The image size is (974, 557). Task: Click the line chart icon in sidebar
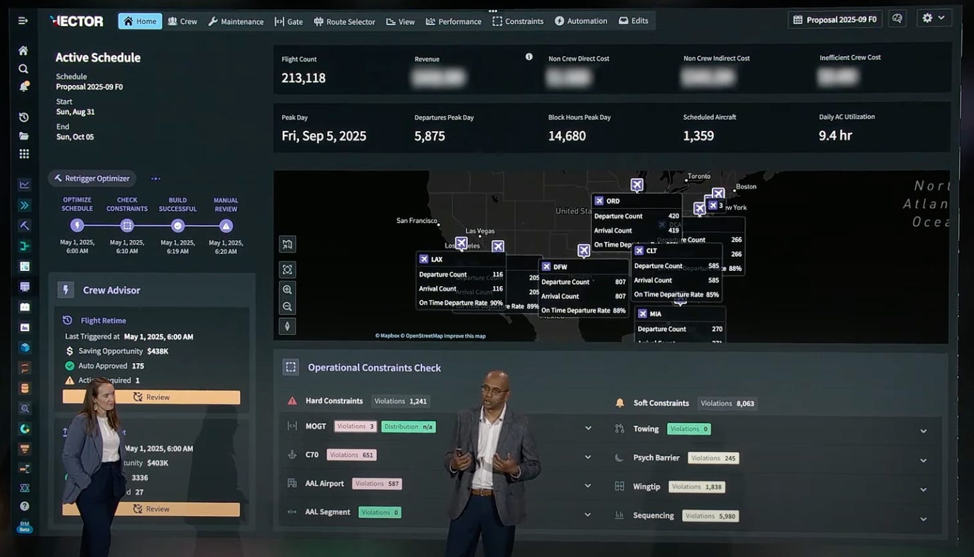[25, 185]
